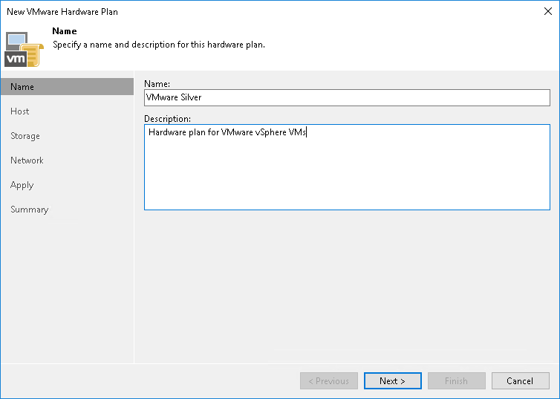This screenshot has height=399, width=560.
Task: Cancel the hardware plan wizard
Action: [x=521, y=381]
